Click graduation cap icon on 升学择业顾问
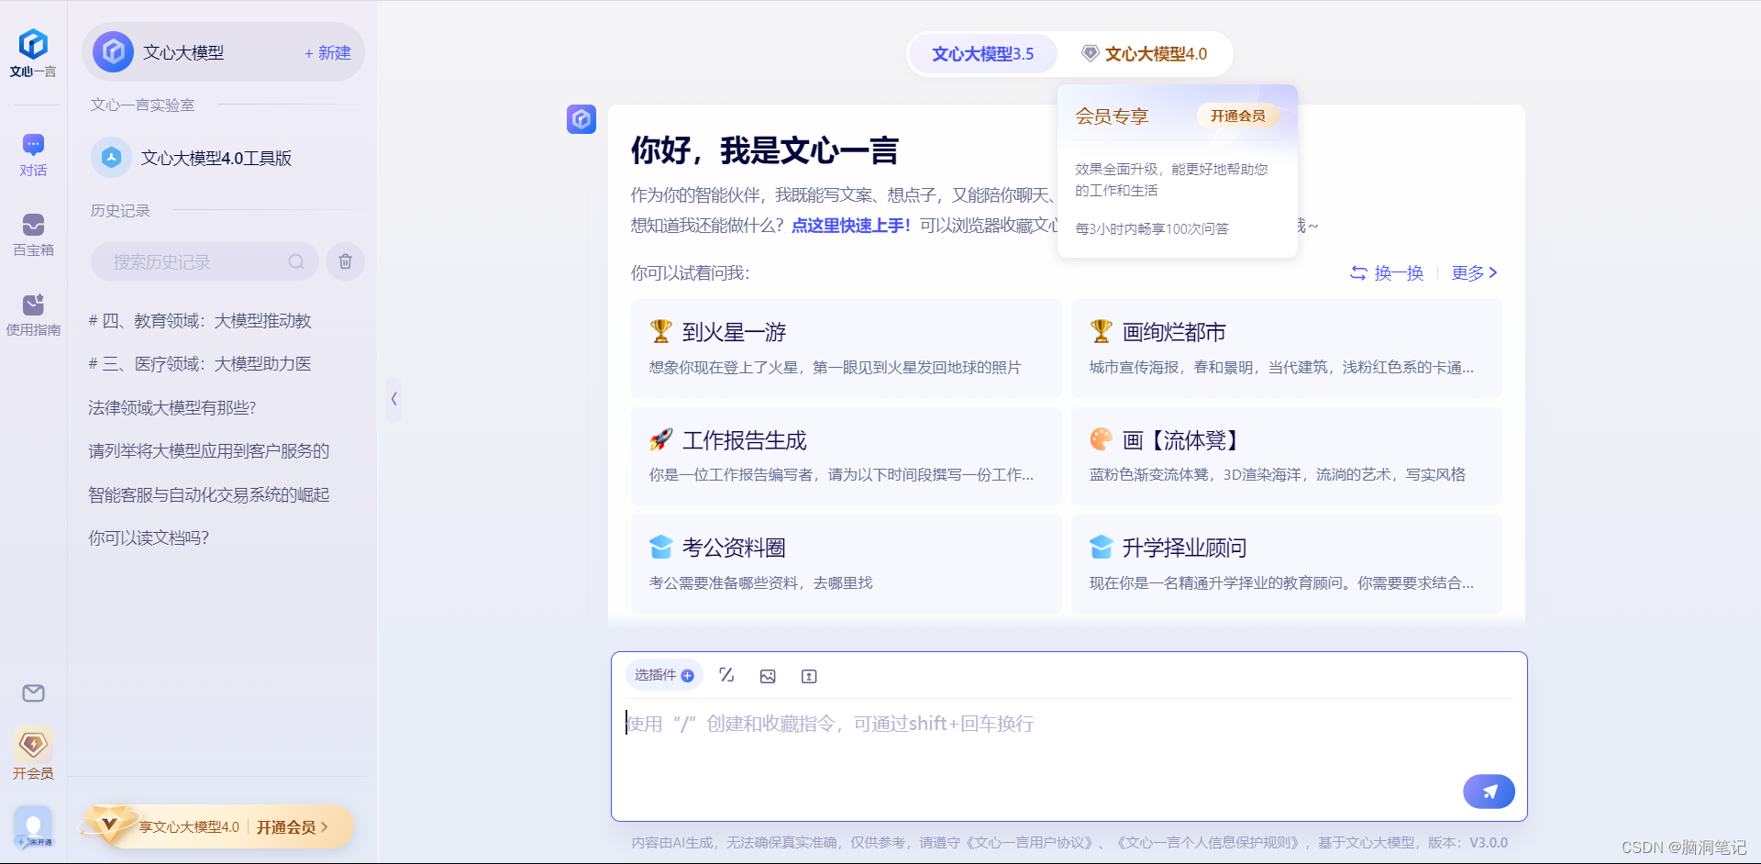 click(x=1102, y=547)
